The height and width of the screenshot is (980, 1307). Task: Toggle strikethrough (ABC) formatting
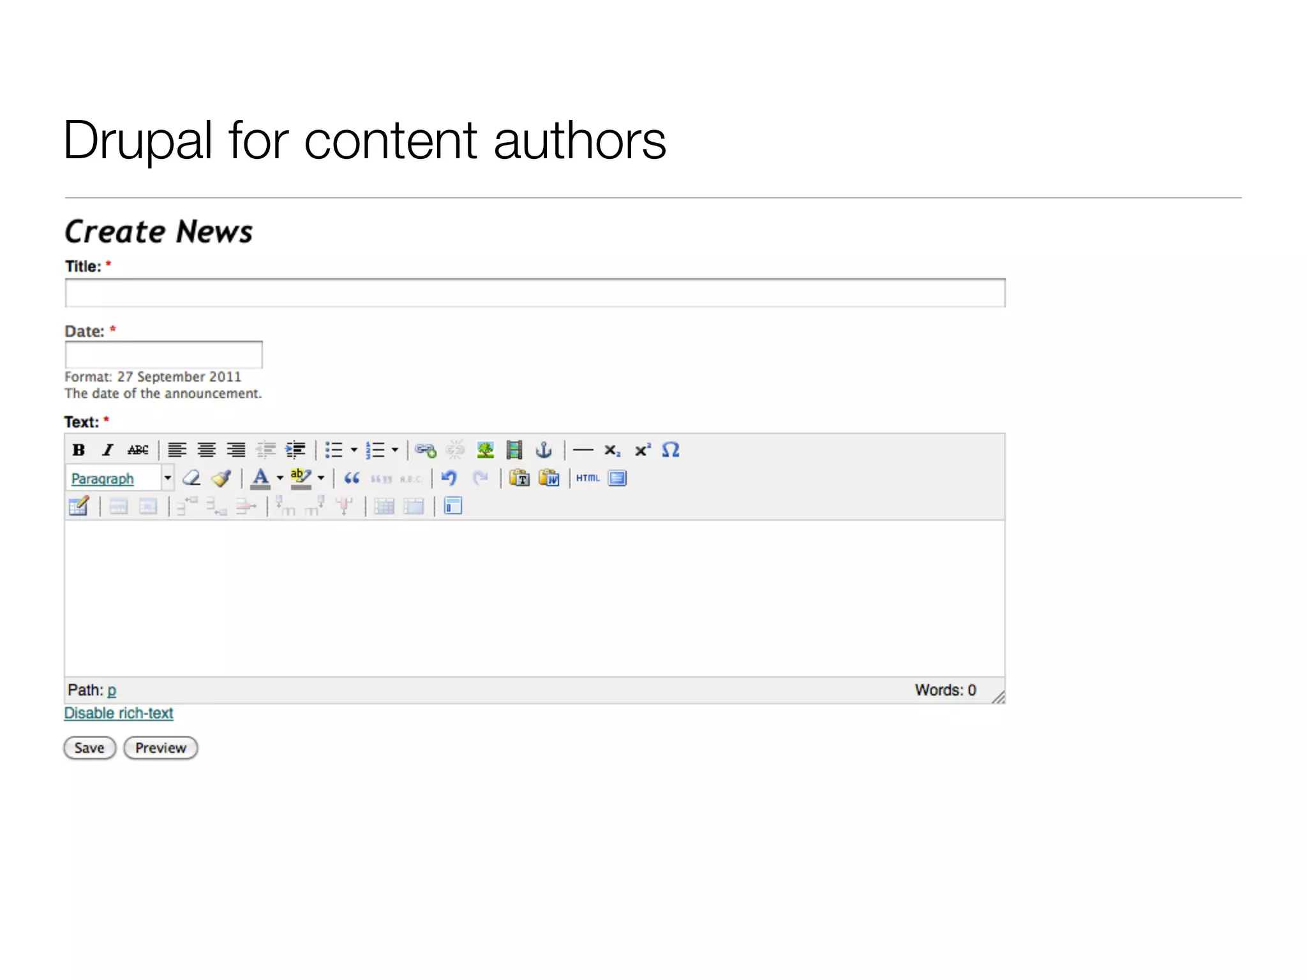click(x=138, y=450)
